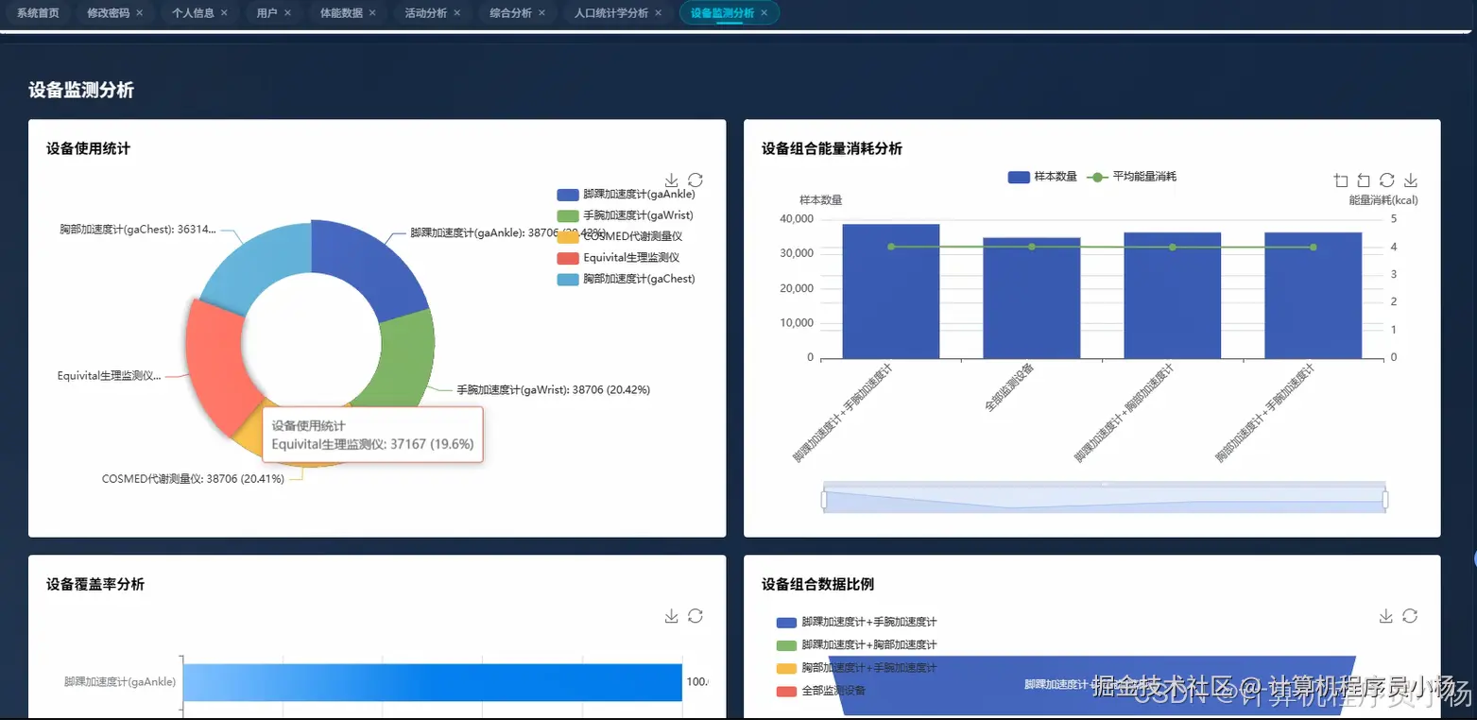Close the 综合分析 tab
This screenshot has height=720, width=1477.
541,13
